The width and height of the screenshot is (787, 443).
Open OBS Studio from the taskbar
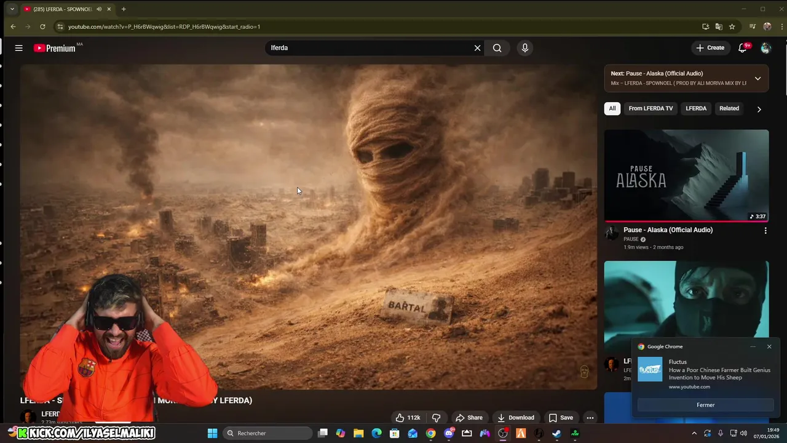(503, 433)
